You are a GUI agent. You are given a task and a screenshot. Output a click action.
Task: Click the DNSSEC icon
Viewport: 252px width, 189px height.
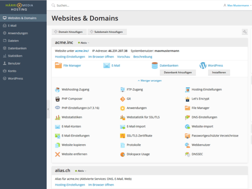187,154
